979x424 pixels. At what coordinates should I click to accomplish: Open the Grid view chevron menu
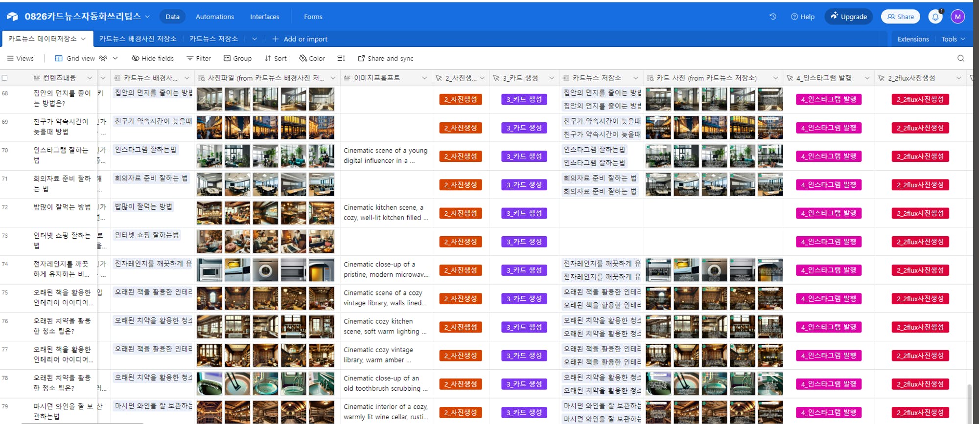[116, 58]
